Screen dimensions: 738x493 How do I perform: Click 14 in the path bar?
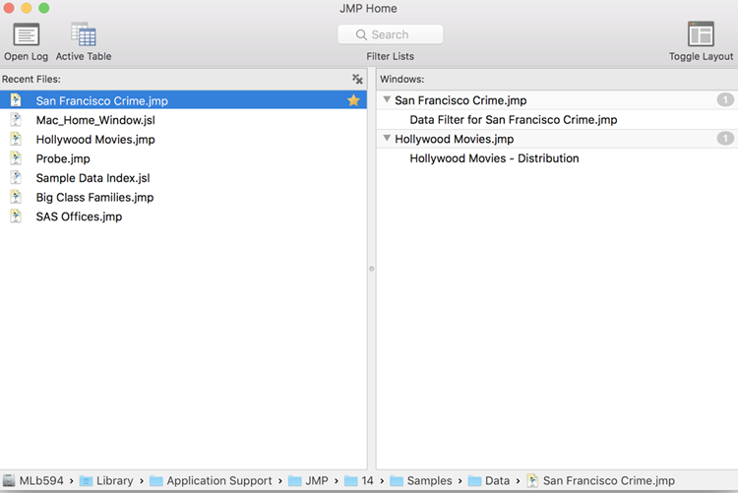tap(367, 481)
